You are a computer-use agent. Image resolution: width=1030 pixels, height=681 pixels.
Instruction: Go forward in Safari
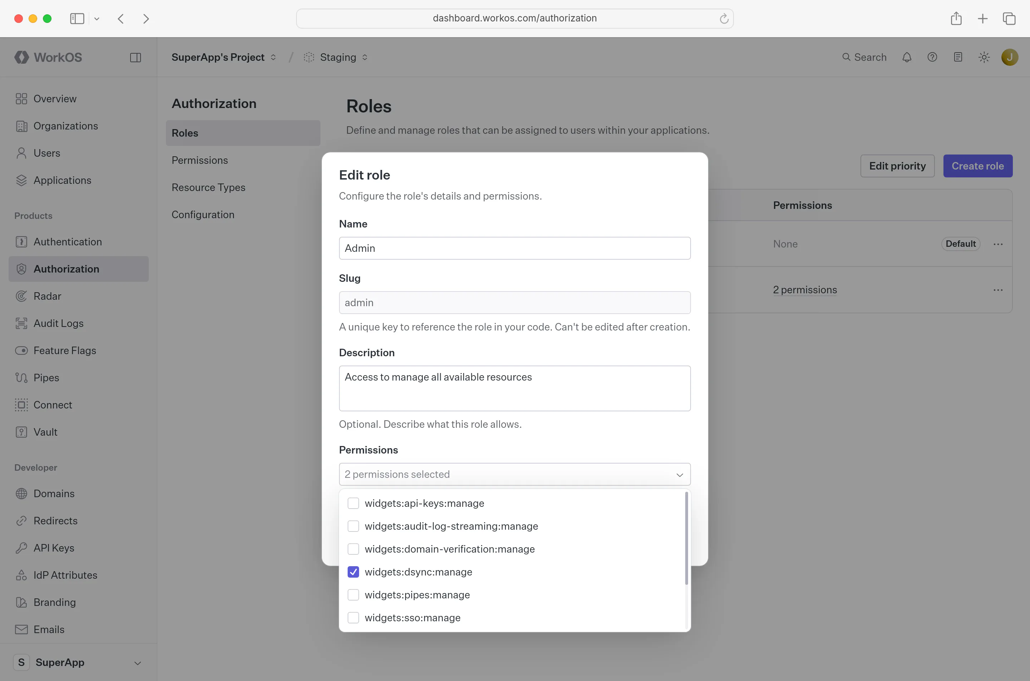[x=146, y=19]
